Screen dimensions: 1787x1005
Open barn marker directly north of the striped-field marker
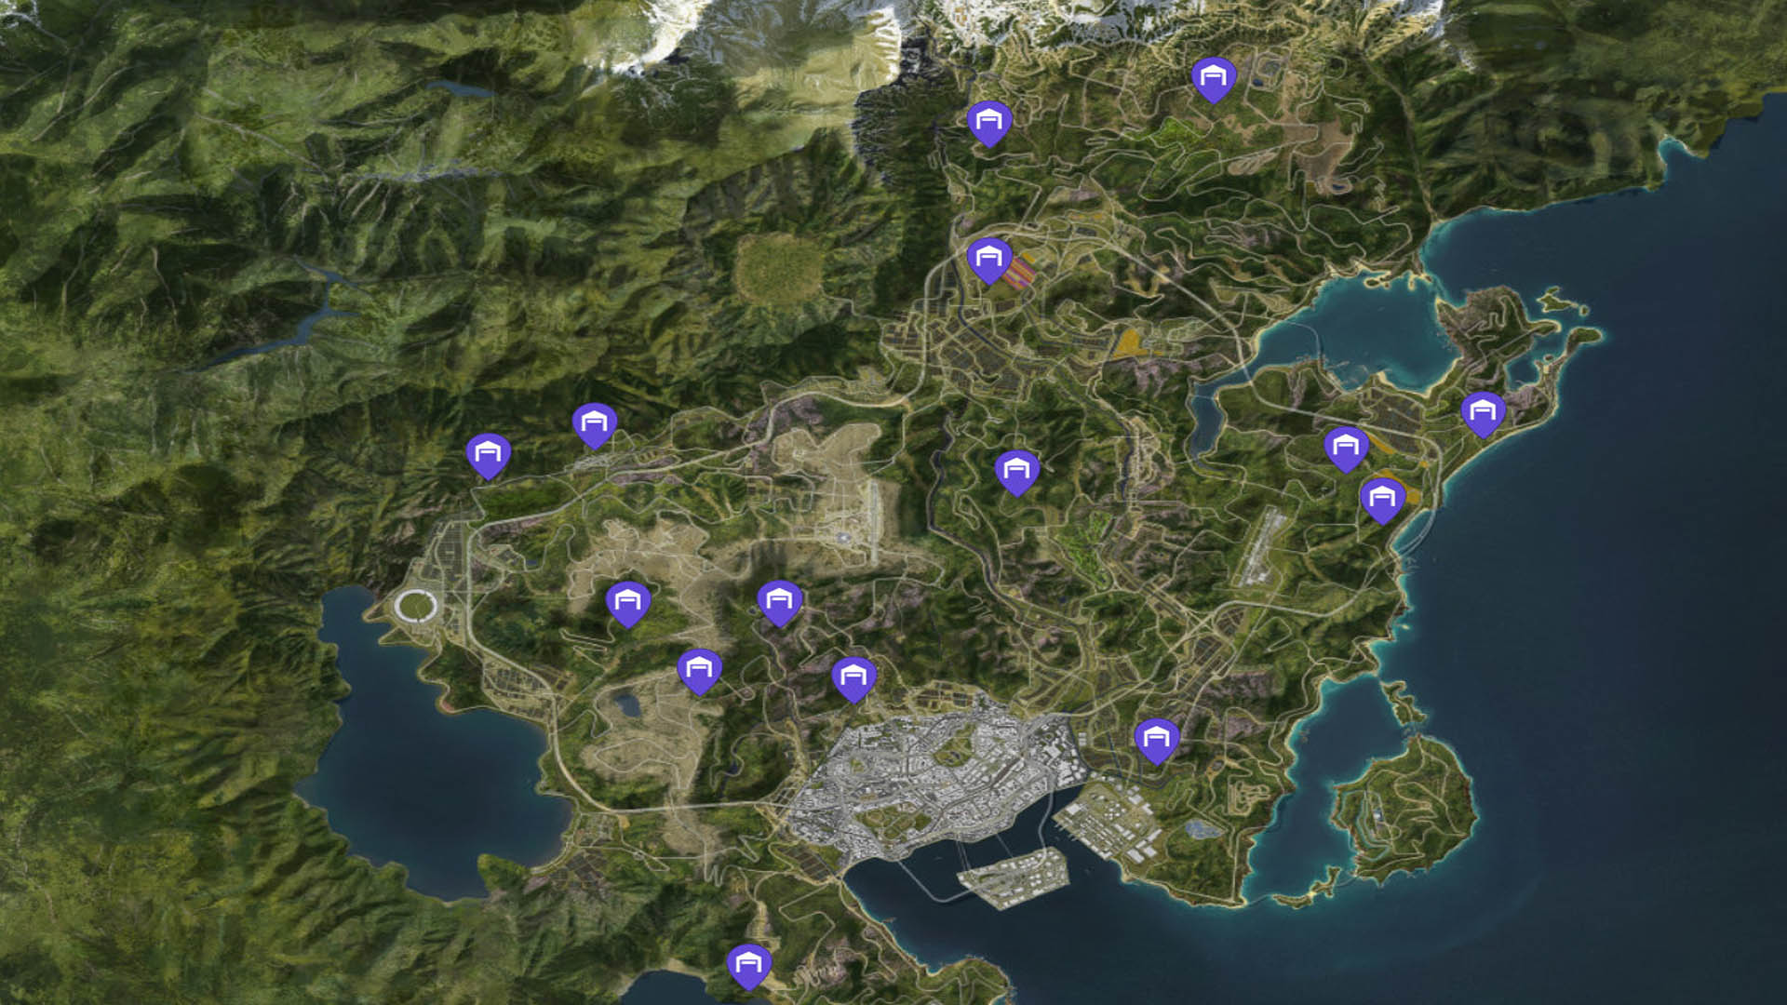point(989,124)
